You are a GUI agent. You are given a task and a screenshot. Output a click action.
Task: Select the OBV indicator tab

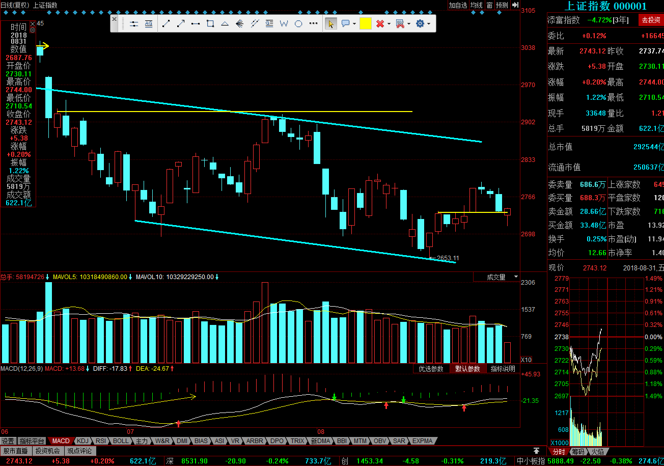(x=380, y=441)
